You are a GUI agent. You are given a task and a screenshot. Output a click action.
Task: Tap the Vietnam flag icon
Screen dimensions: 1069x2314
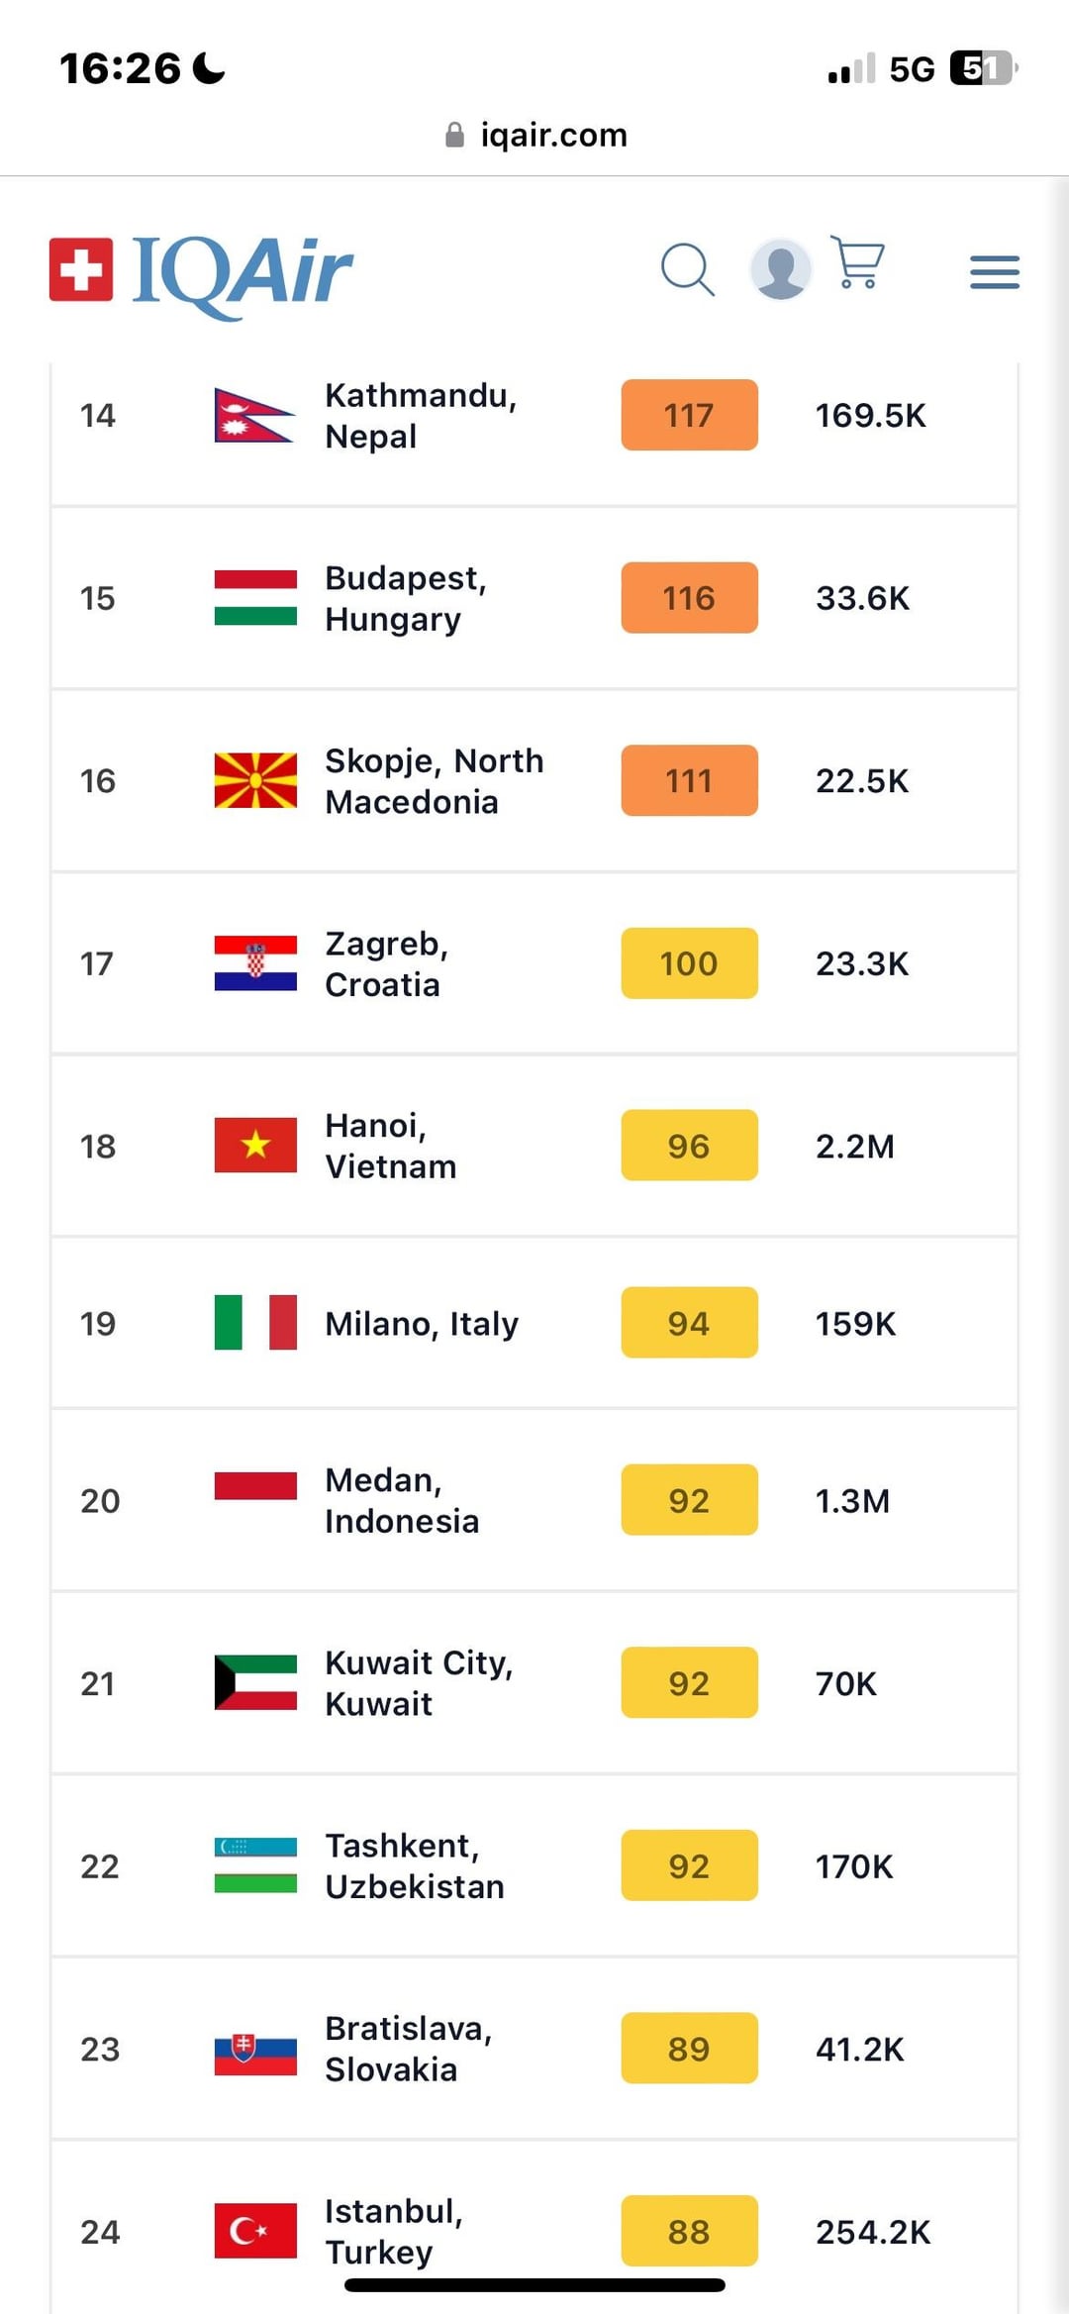click(255, 1146)
